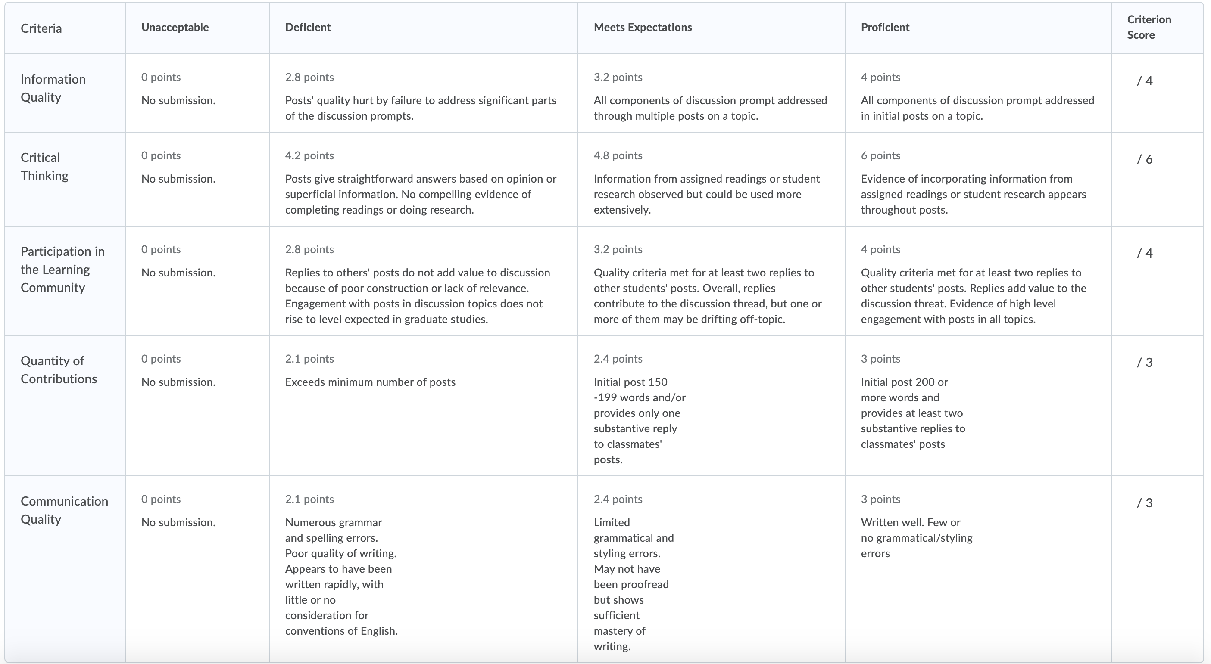
Task: Select Quantity of Contributions Proficient 3 points
Action: click(x=978, y=406)
